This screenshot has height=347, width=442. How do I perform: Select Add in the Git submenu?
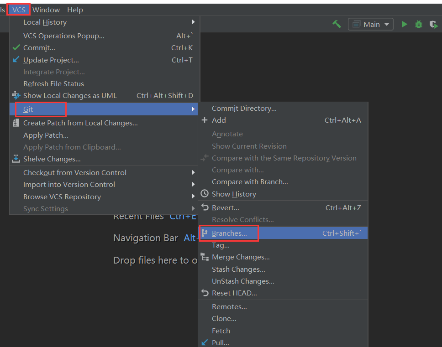[x=283, y=120]
